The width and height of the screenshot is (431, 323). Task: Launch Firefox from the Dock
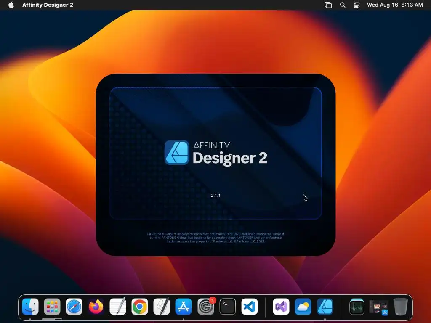pos(96,307)
